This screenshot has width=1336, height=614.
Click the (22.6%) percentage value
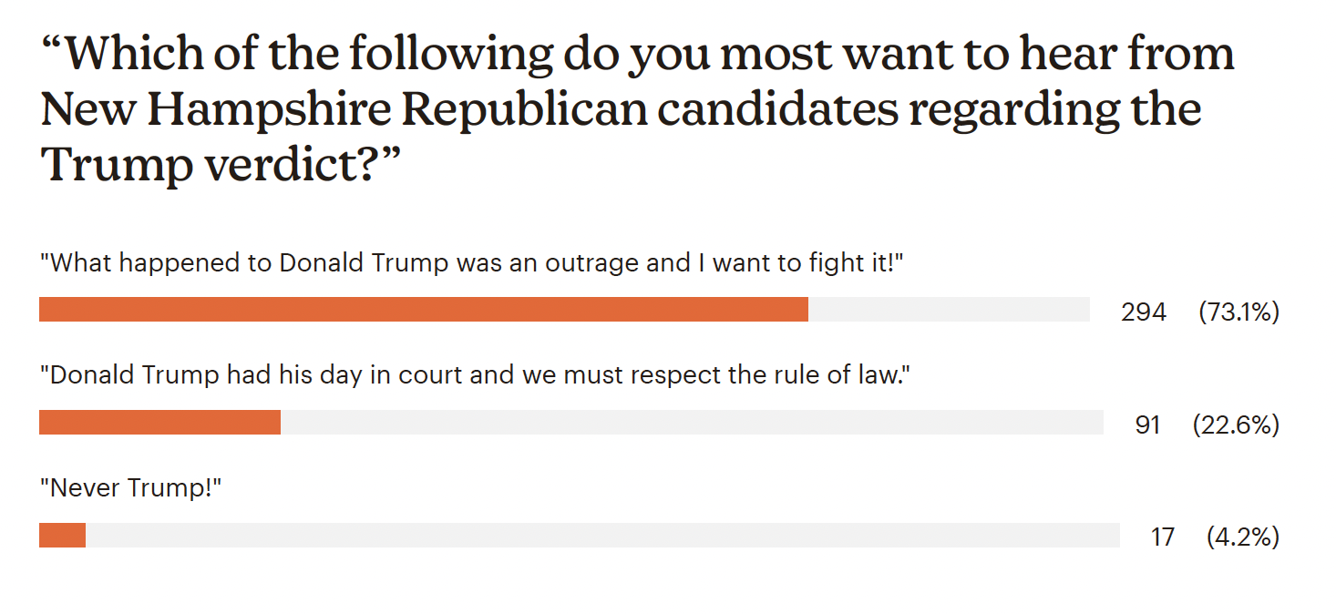(x=1236, y=425)
